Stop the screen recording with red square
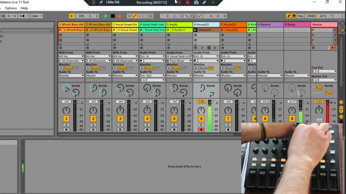The image size is (346, 194). [188, 2]
